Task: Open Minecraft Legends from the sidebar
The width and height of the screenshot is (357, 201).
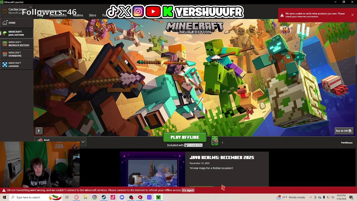Action: tap(17, 64)
